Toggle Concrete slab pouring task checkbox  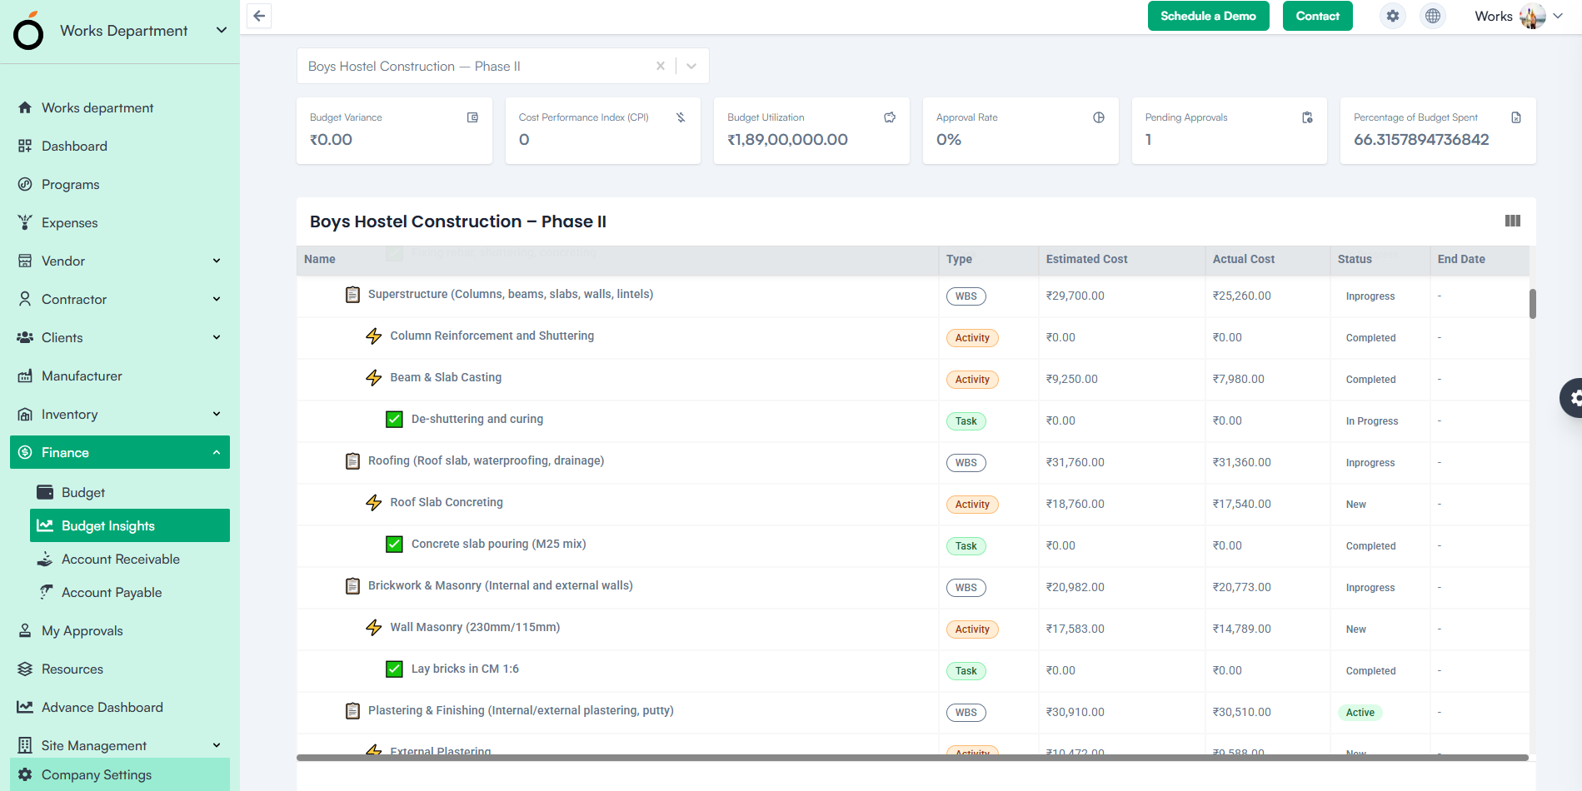click(394, 545)
